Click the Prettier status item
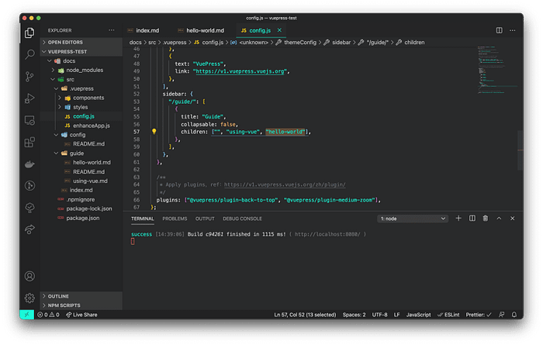The height and width of the screenshot is (345, 543). [479, 315]
